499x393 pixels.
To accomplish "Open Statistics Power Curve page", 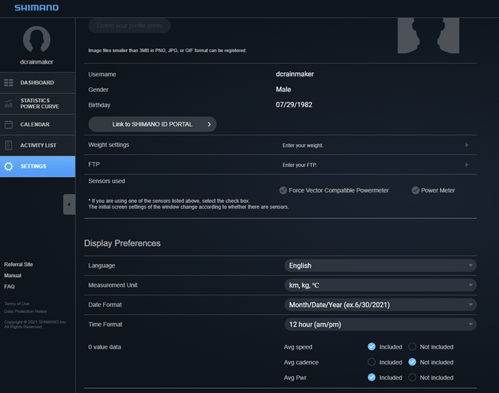I will coord(37,103).
